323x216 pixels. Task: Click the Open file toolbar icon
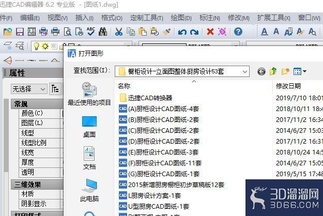[8, 32]
